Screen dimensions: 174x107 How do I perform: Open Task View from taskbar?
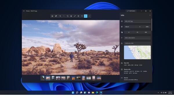point(81,93)
